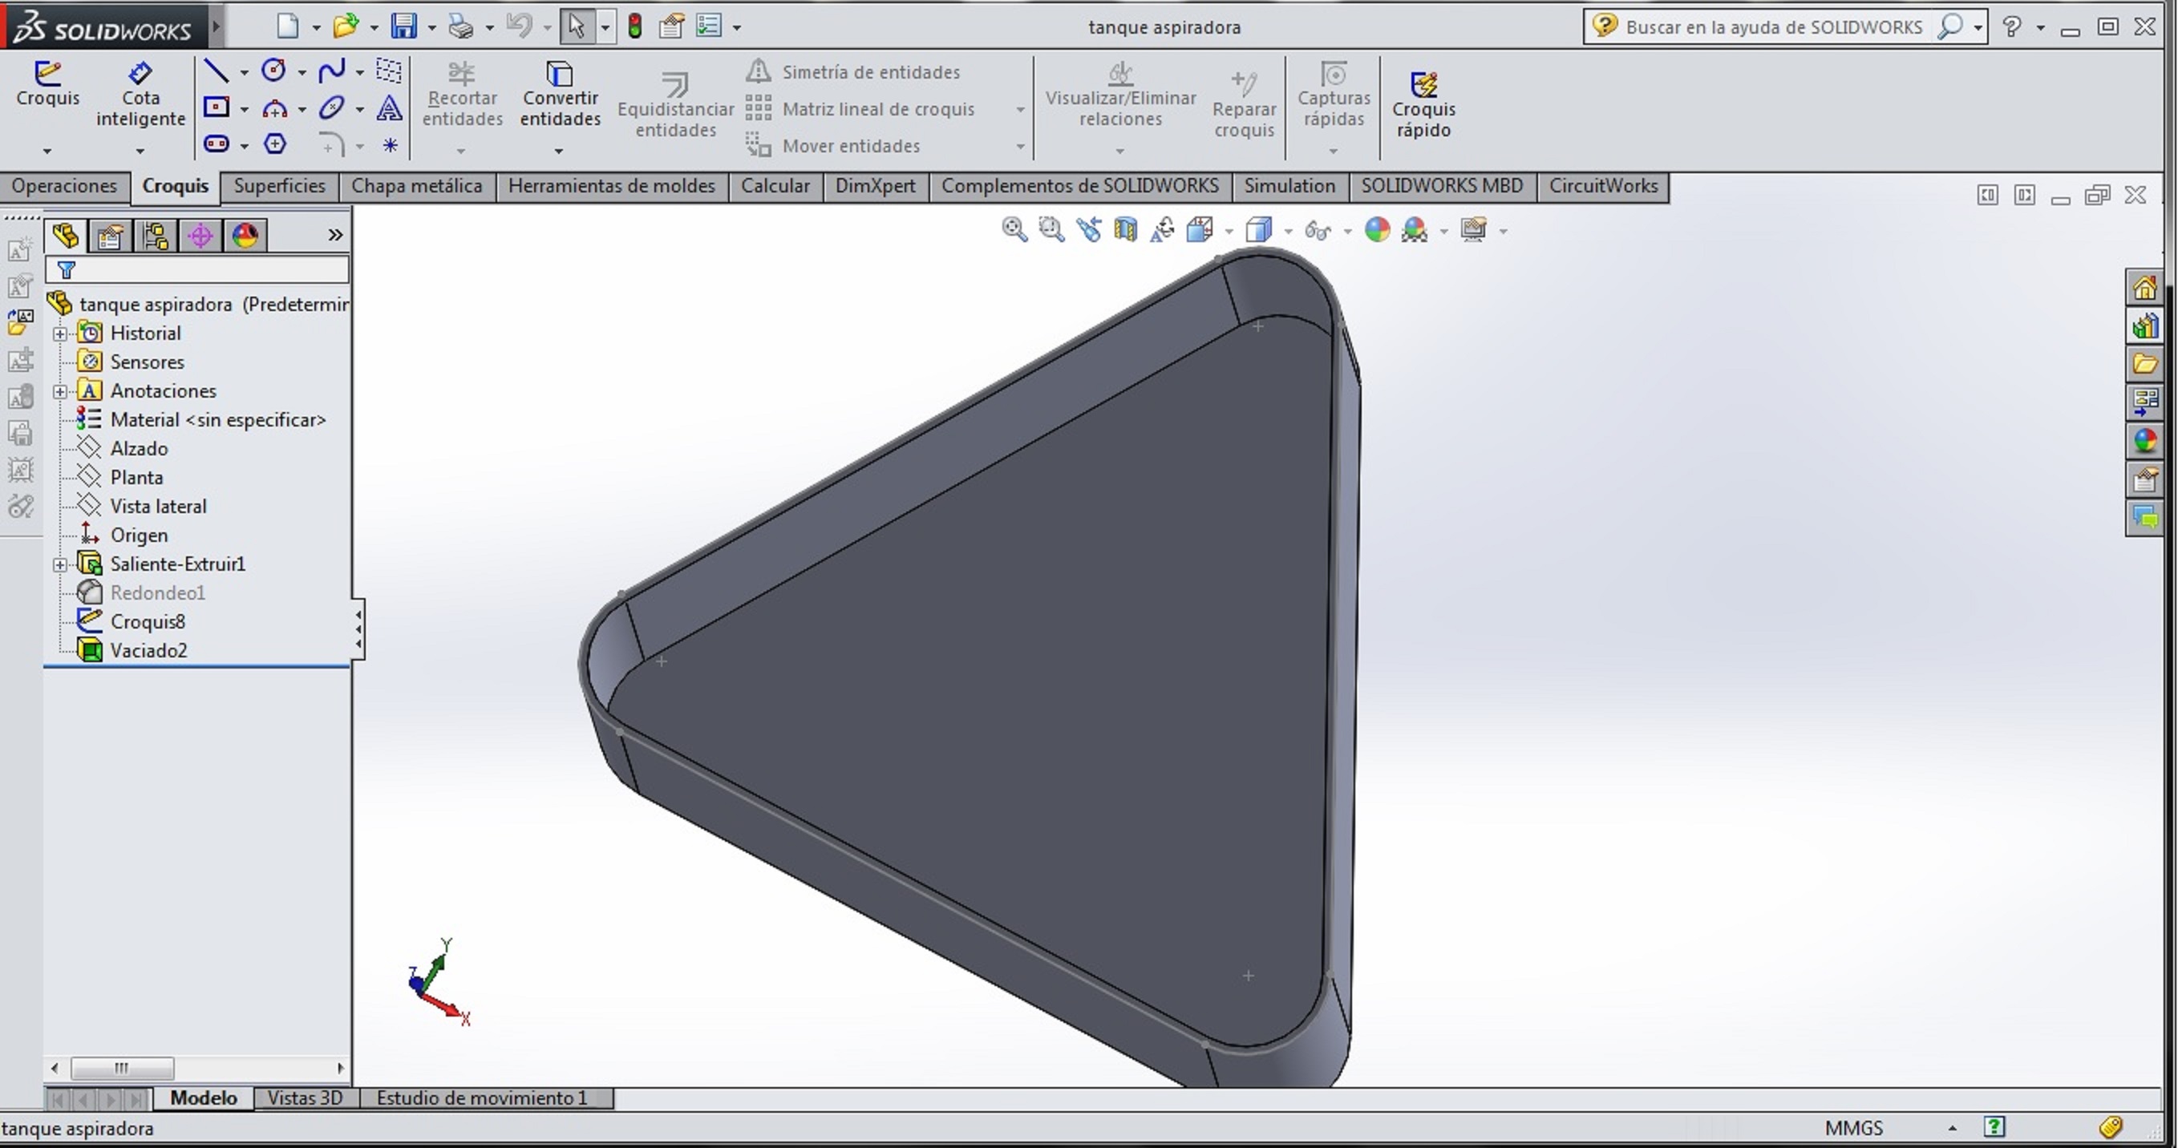Expand the Saliente-Extruir1 feature node
This screenshot has width=2178, height=1148.
pyautogui.click(x=60, y=564)
